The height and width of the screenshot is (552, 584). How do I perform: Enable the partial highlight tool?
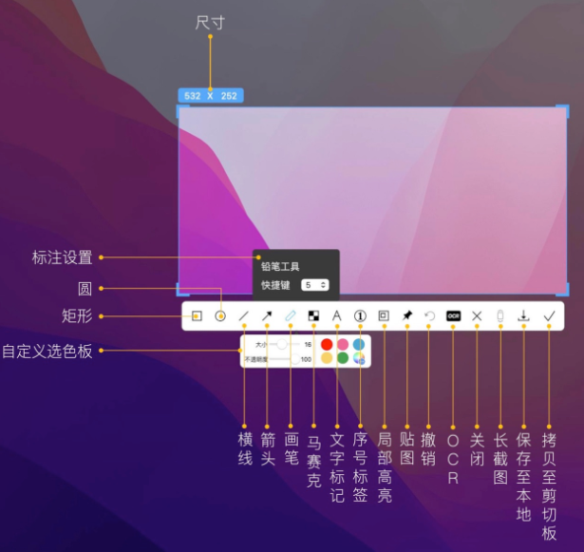pos(384,315)
